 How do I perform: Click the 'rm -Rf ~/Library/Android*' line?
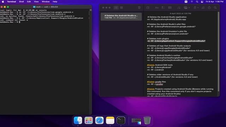coord(159,67)
